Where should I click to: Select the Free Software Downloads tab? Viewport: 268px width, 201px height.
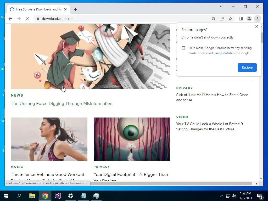[38, 9]
